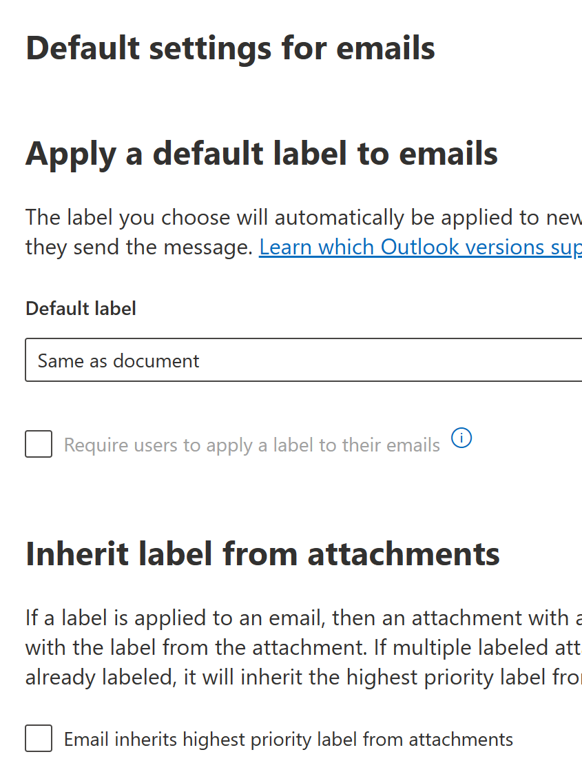Click the Require users to apply a label text

251,445
